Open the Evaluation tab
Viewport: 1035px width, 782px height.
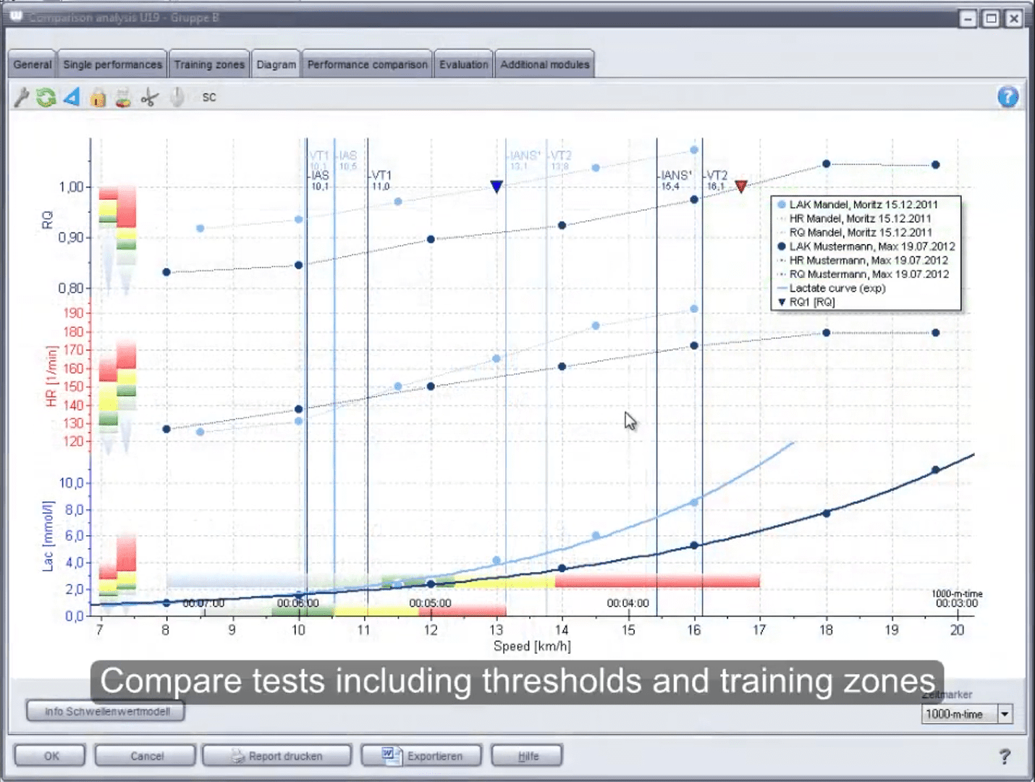point(464,64)
